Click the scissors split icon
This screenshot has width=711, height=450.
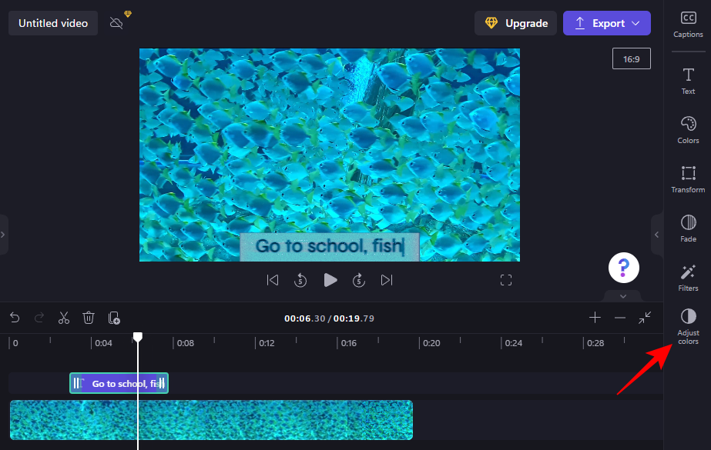point(64,318)
